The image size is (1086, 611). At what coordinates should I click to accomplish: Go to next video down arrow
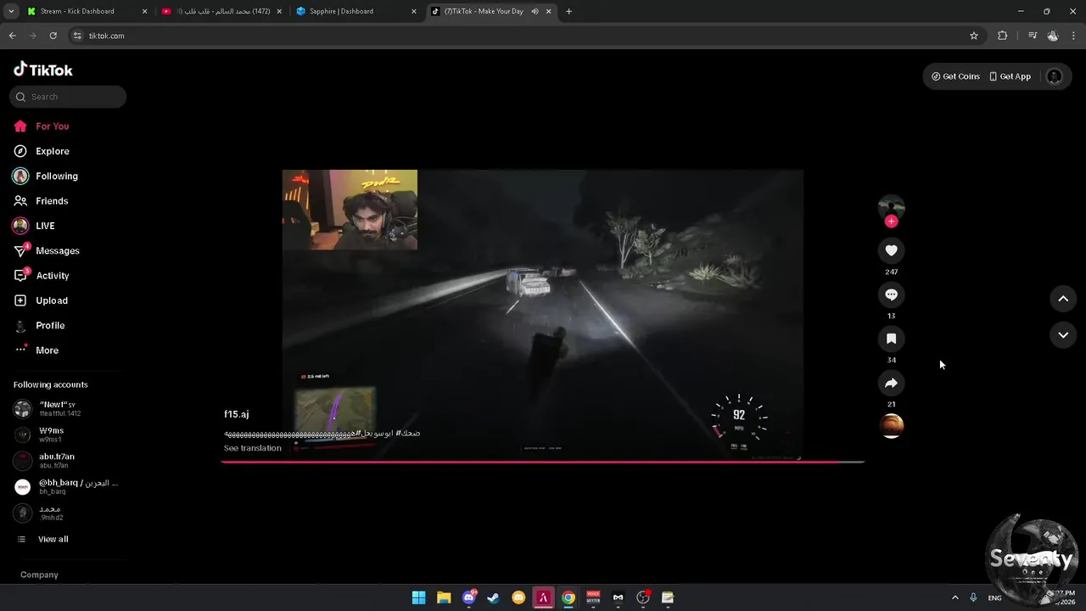(x=1063, y=335)
